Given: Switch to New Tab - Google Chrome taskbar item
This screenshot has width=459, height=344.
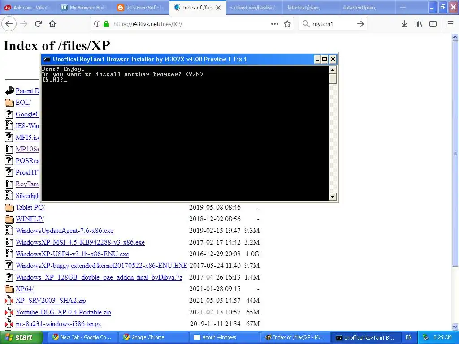Looking at the screenshot, I should coord(82,337).
